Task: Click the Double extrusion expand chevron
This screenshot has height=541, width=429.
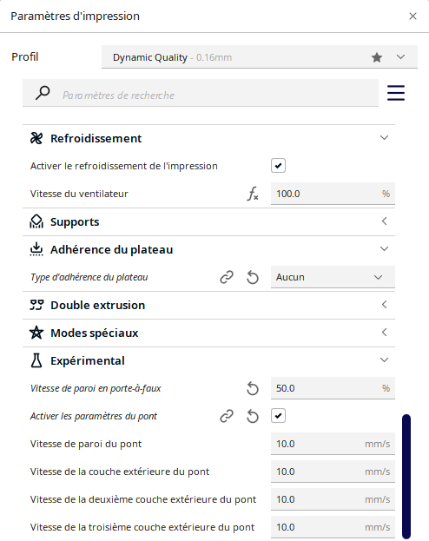Action: 384,304
